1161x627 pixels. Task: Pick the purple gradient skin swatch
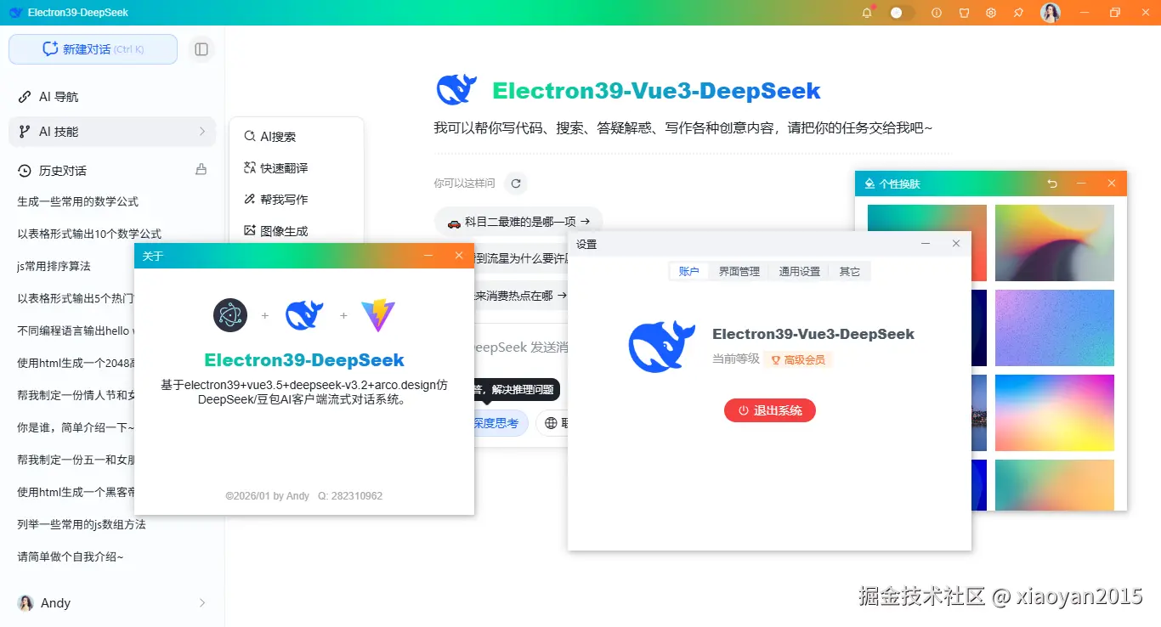pos(1054,328)
